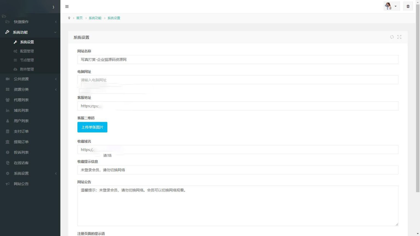
Task: Click the trash icon in top bar
Action: coord(408,6)
